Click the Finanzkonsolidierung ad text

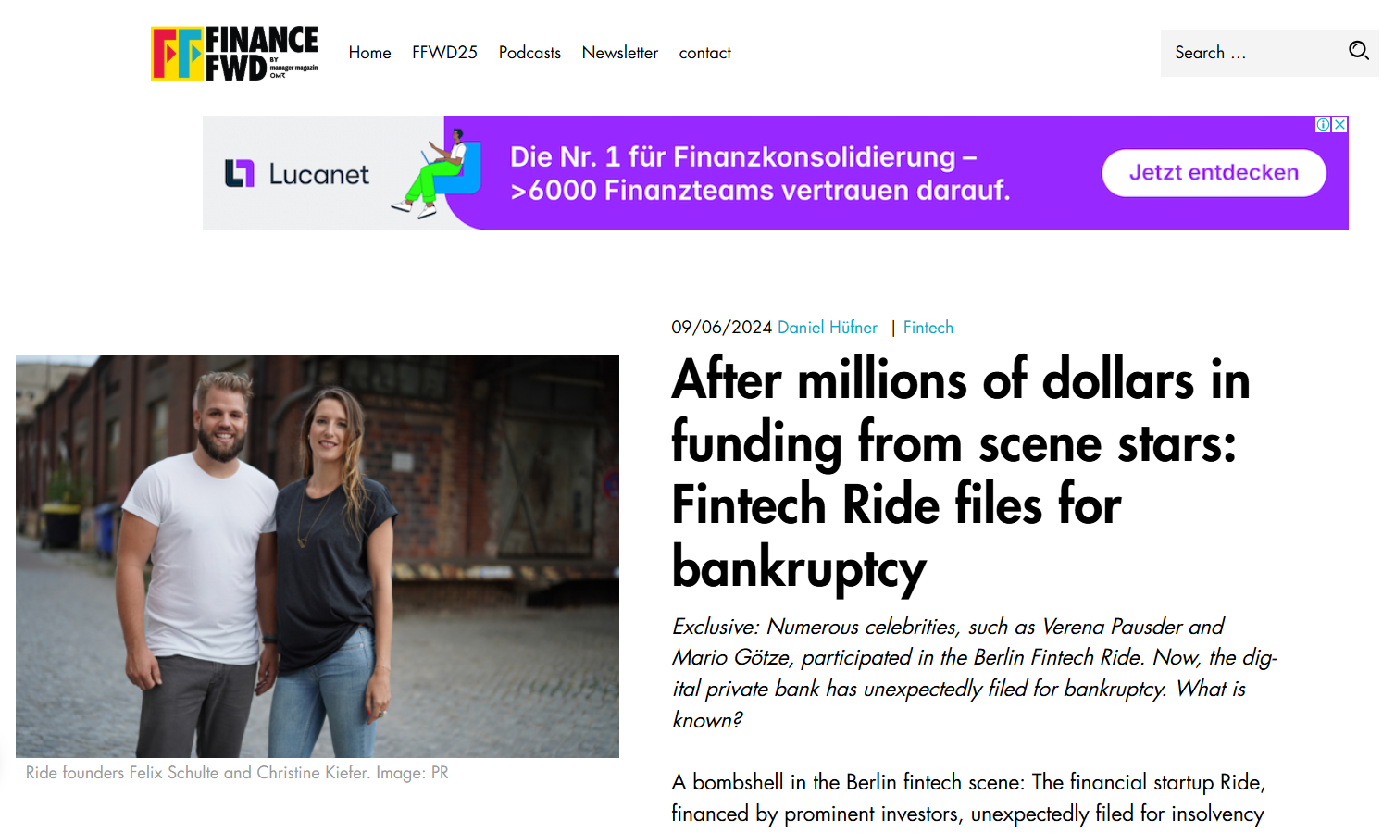759,173
